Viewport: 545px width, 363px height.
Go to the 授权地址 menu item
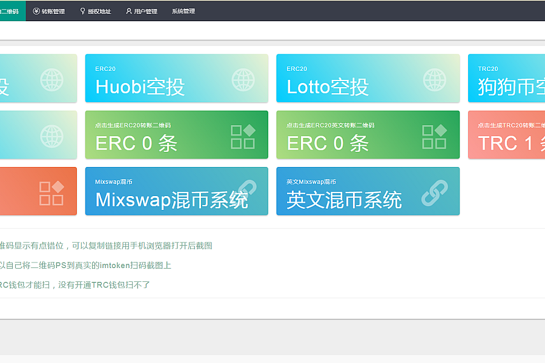click(96, 11)
